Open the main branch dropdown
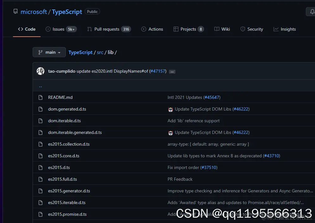This screenshot has height=223, width=315. click(49, 52)
